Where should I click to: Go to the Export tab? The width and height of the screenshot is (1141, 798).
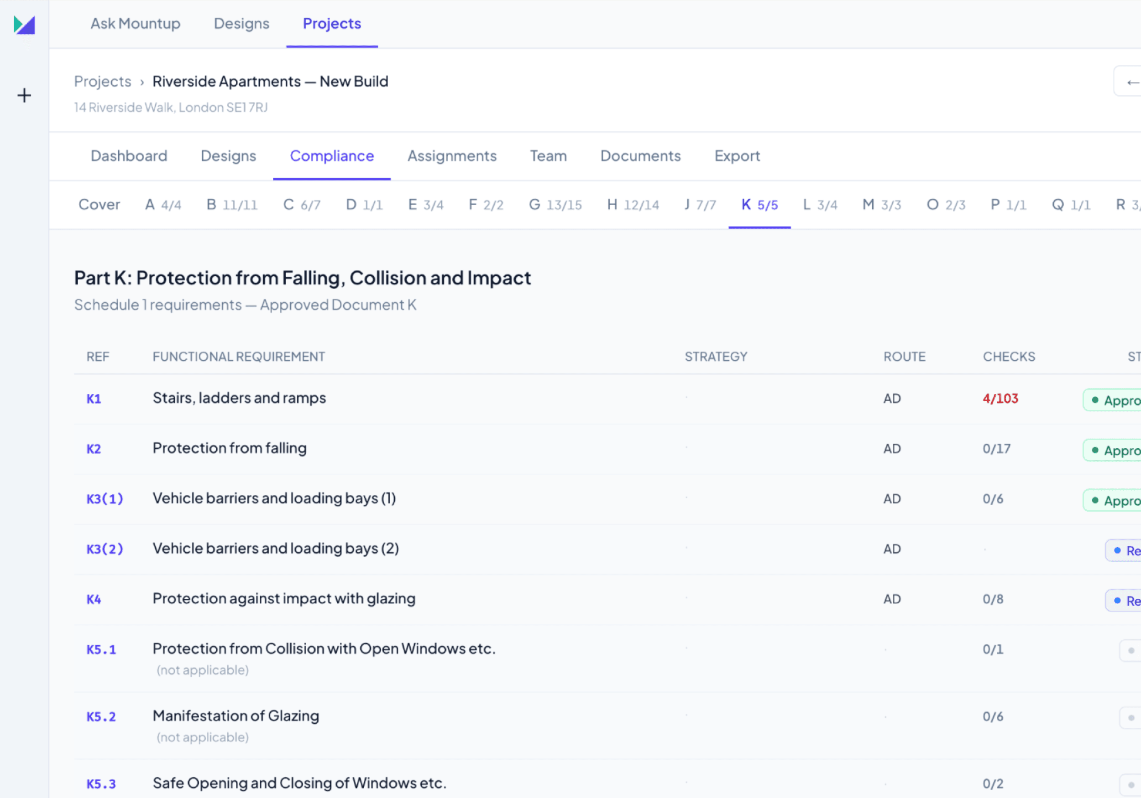[738, 156]
